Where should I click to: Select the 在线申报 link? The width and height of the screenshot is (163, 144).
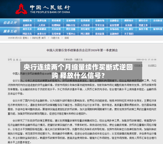tap(56, 34)
